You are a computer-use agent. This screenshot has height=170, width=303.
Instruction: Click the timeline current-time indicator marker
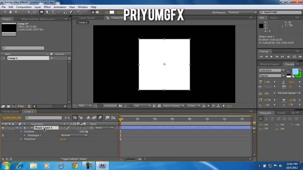[x=120, y=119]
